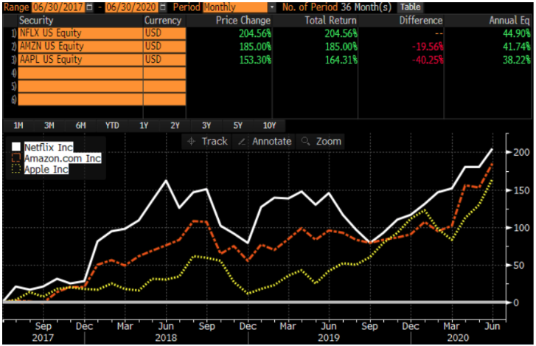
Task: Click the empty security field in row 4
Action: 80,73
